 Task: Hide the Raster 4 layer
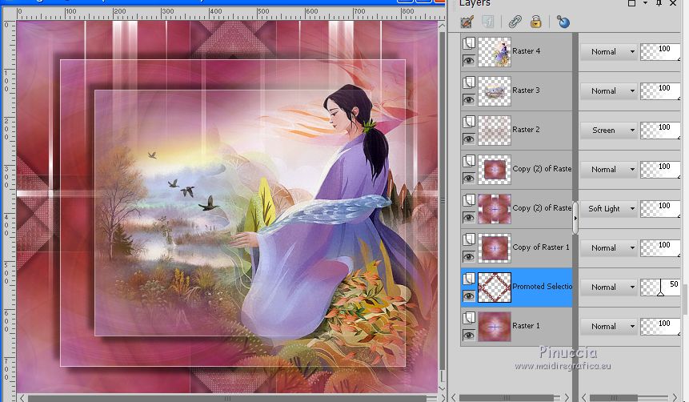pos(469,61)
